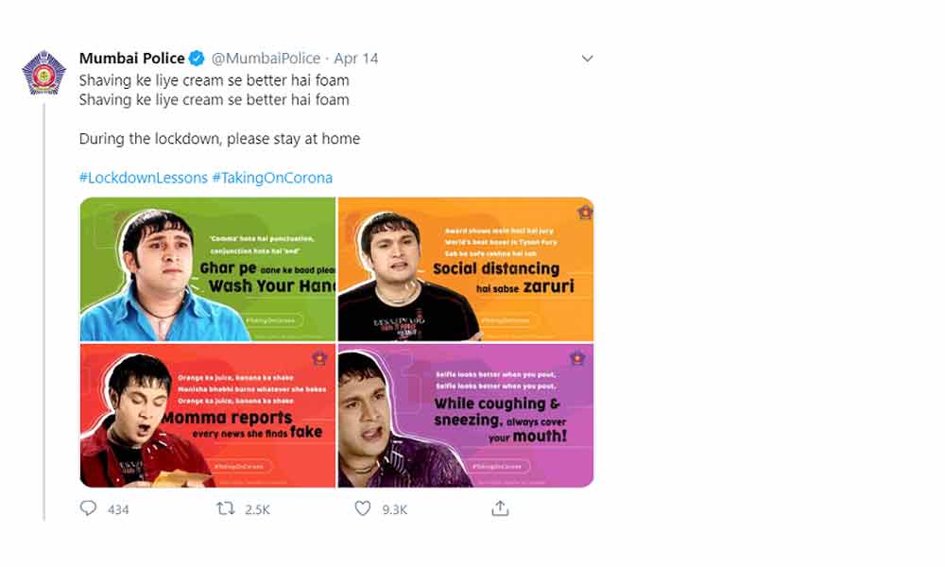The image size is (945, 567).
Task: Open the orange Social distancing image
Action: [x=466, y=268]
